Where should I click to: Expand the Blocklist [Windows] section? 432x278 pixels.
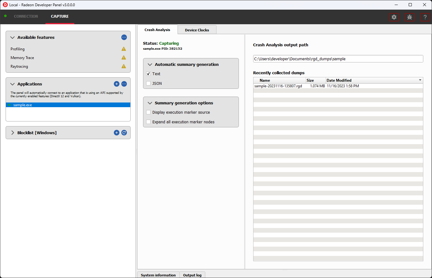click(x=12, y=133)
